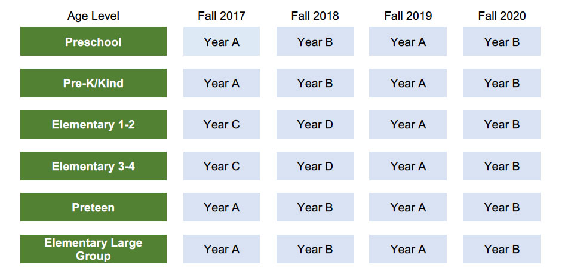Select Elementary 1-2 Fall 2018 Year D cell

pyautogui.click(x=315, y=124)
